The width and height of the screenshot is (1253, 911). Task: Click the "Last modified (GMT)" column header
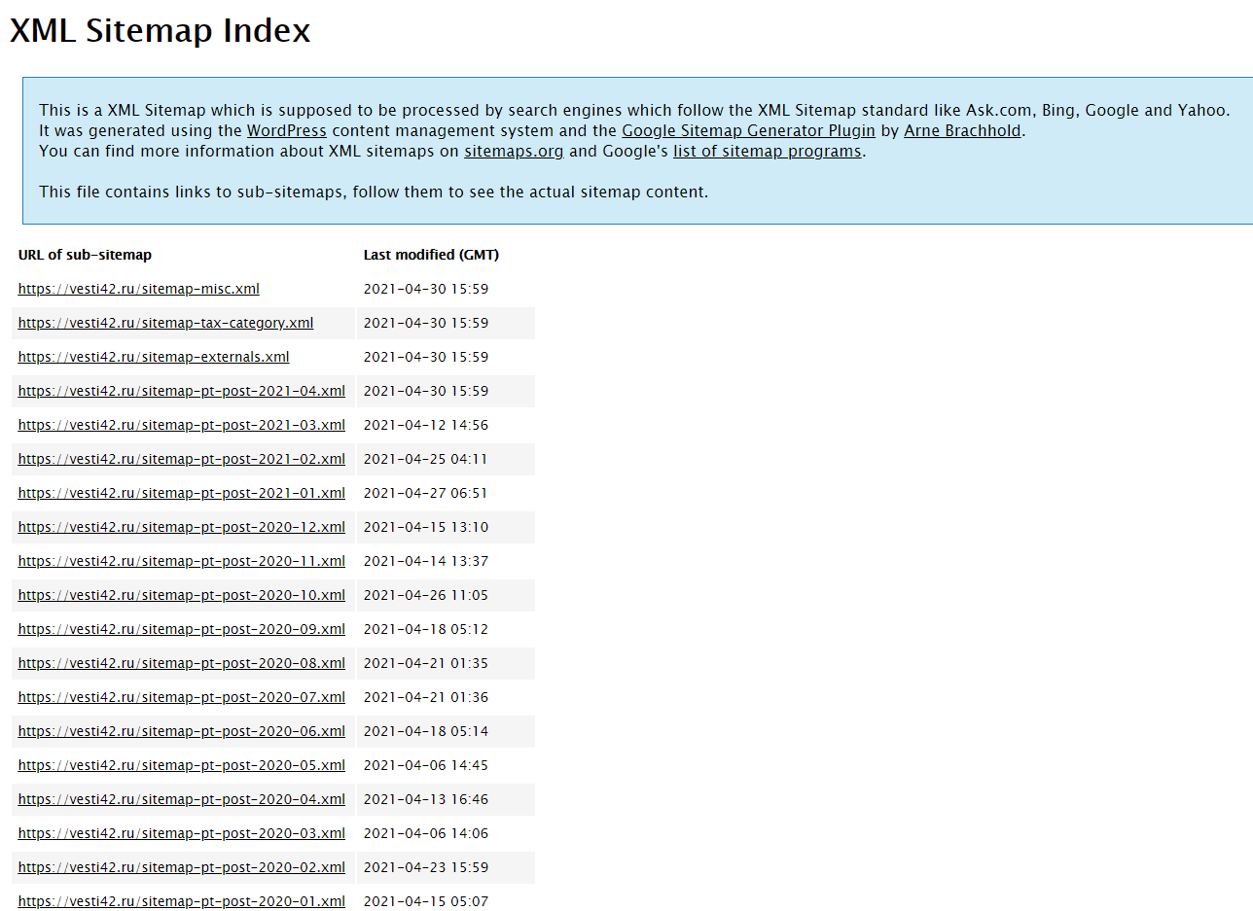(x=431, y=255)
